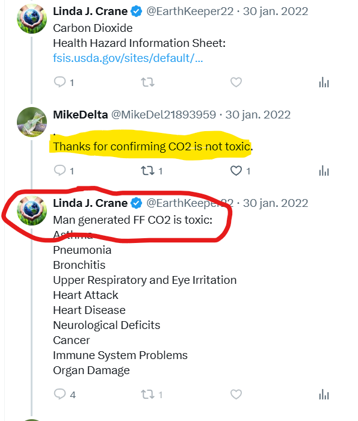Retweet MikeDelta's CO2 is not toxic tweet
The width and height of the screenshot is (358, 421).
coord(147,170)
